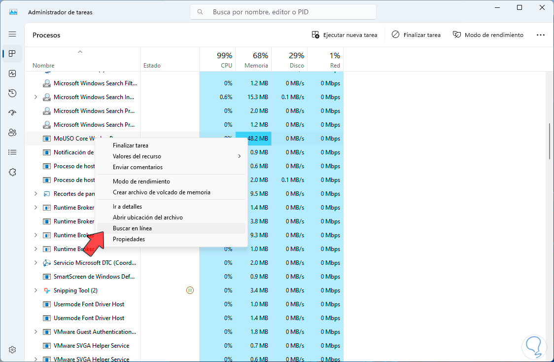Click the Snipping Tool process icon
This screenshot has width=554, height=362.
pos(47,290)
